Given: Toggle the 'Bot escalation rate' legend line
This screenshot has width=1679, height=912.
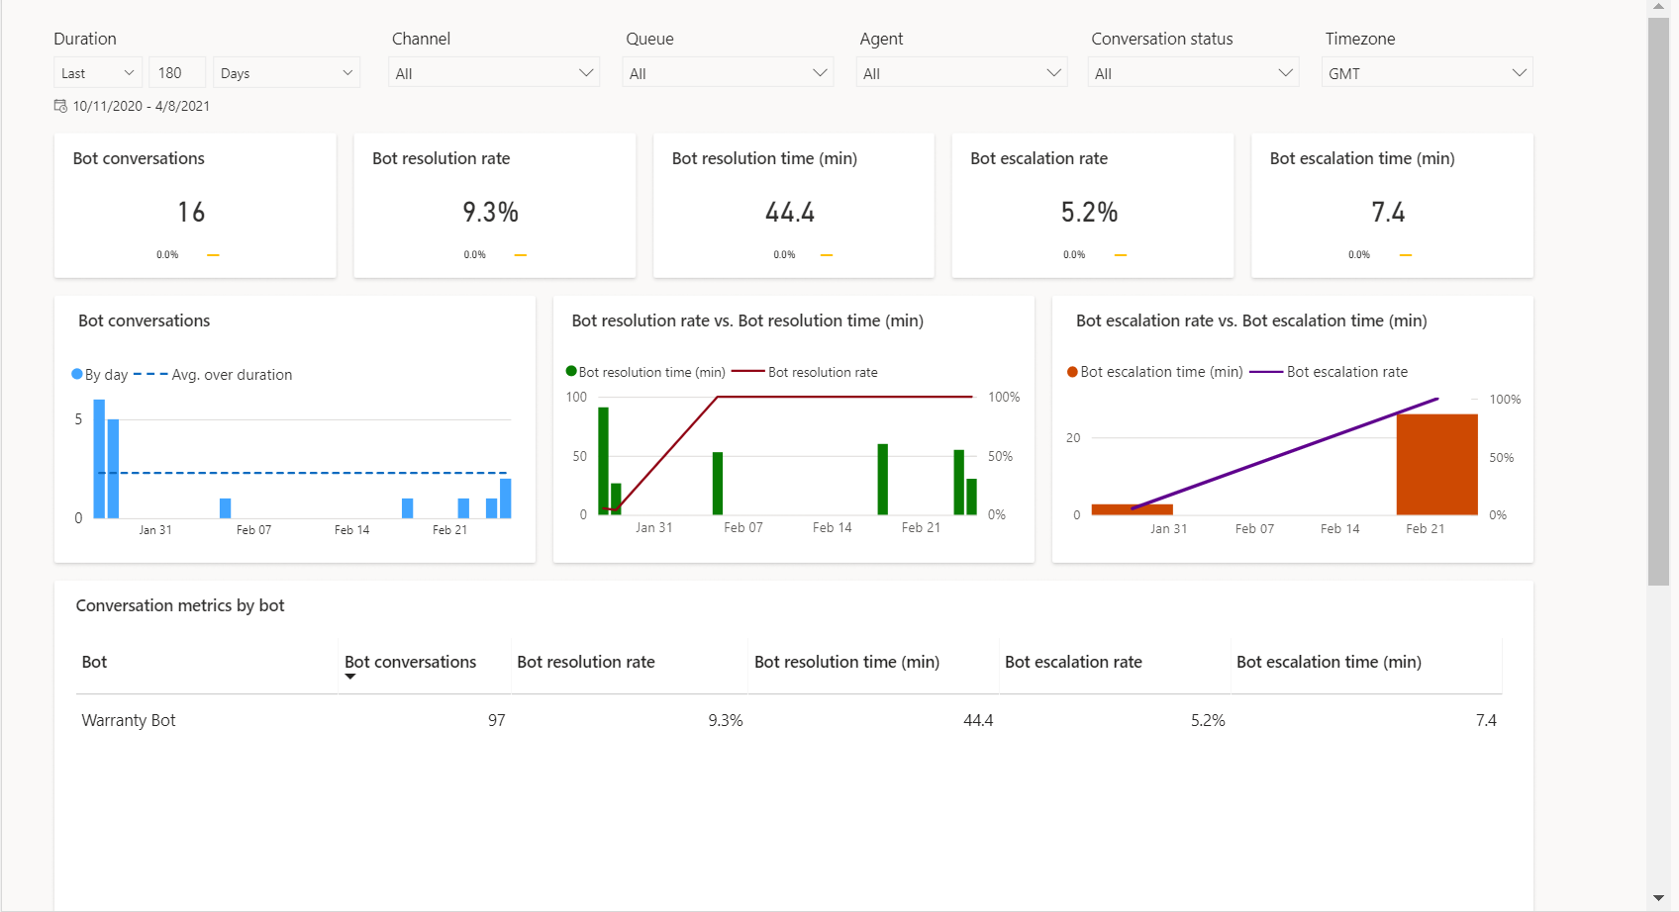Looking at the screenshot, I should (x=1348, y=371).
